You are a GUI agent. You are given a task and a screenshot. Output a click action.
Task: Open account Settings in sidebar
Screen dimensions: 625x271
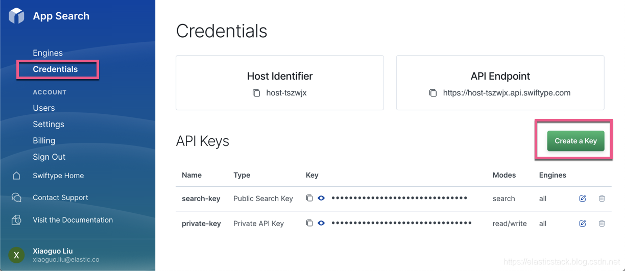49,125
